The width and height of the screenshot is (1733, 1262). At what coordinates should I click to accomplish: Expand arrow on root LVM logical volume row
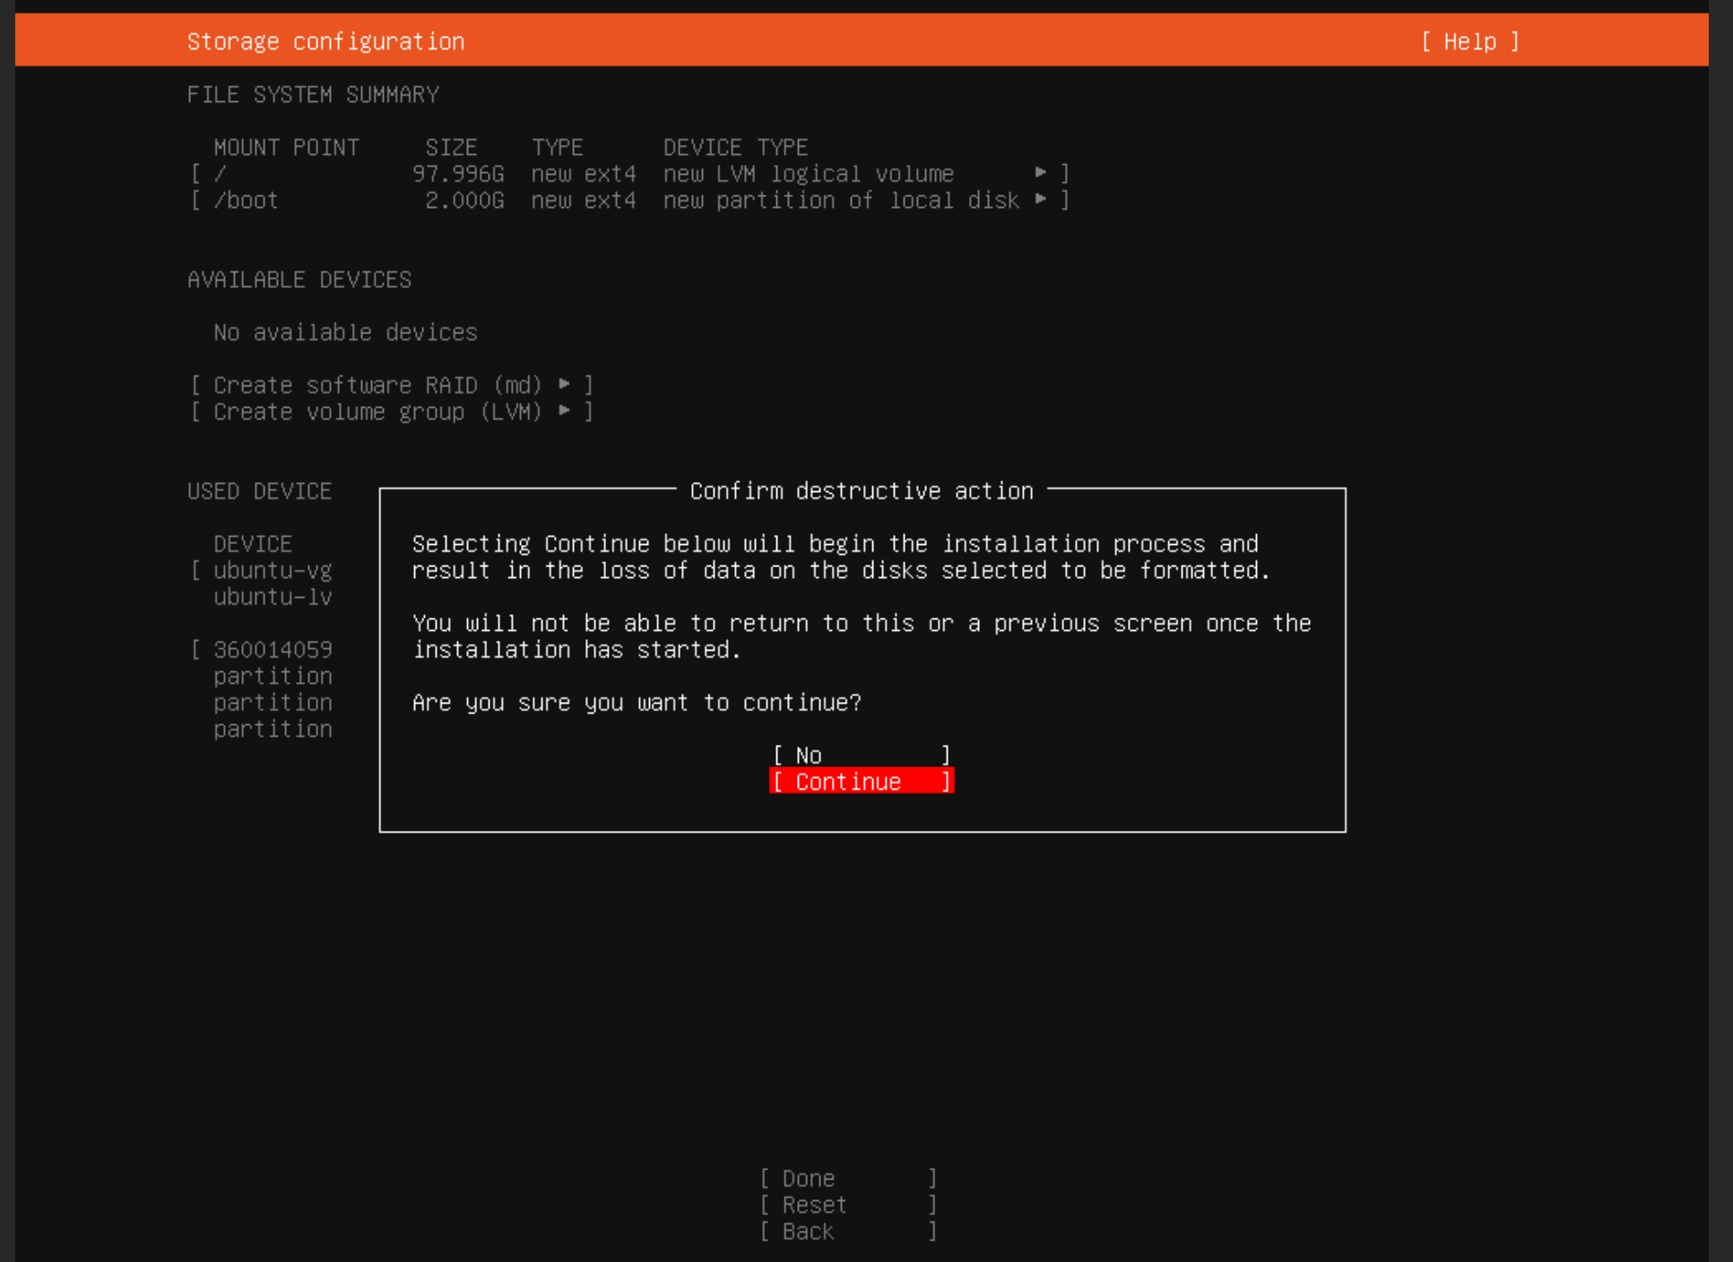pos(1040,172)
